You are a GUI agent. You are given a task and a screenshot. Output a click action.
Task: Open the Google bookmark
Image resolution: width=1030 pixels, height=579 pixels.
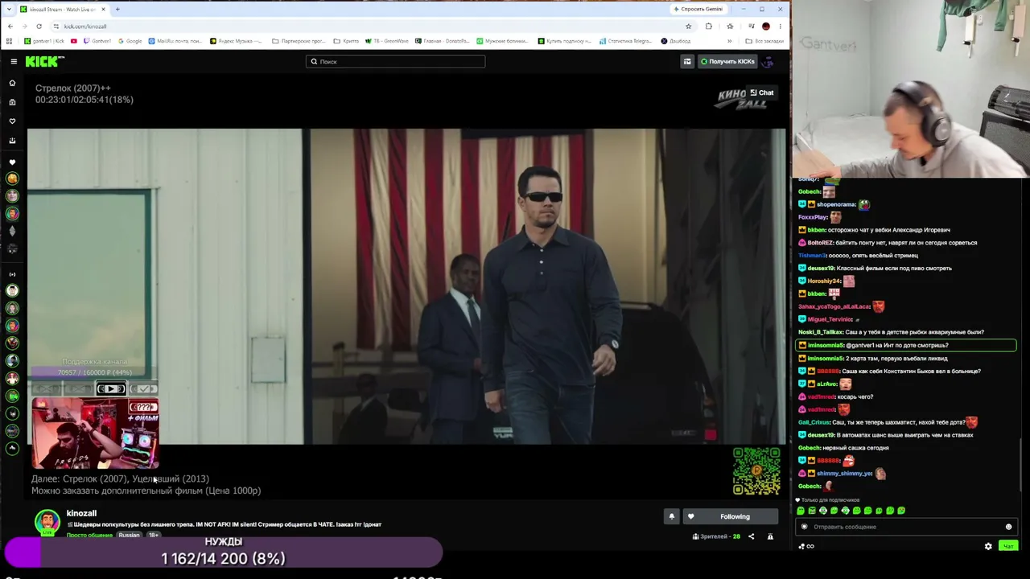[x=130, y=41]
